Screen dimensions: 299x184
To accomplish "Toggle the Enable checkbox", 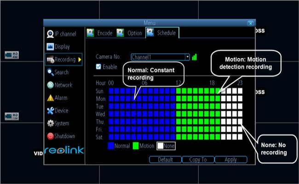I will (x=98, y=67).
